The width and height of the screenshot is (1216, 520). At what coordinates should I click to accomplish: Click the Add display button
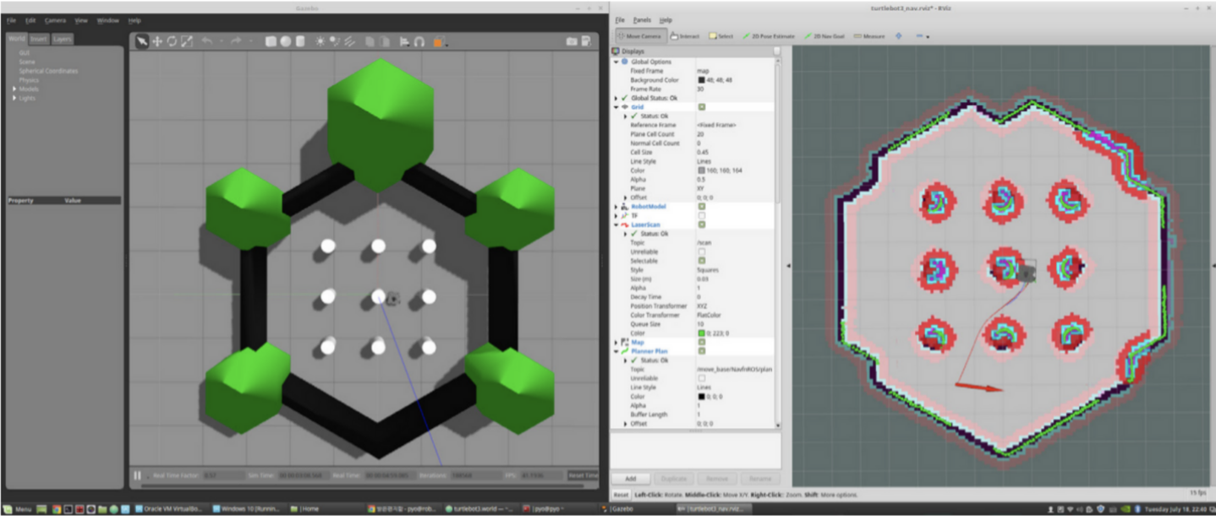click(x=631, y=479)
